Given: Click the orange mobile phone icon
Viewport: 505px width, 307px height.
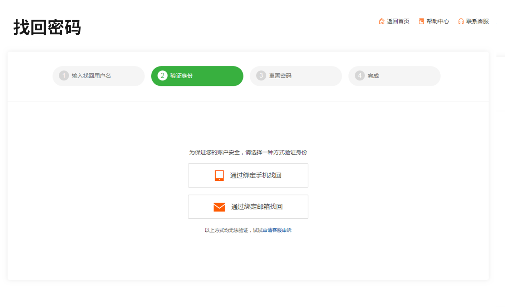Looking at the screenshot, I should click(x=219, y=175).
